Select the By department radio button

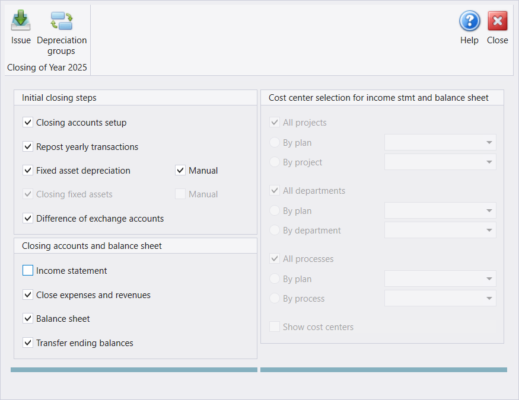click(275, 230)
